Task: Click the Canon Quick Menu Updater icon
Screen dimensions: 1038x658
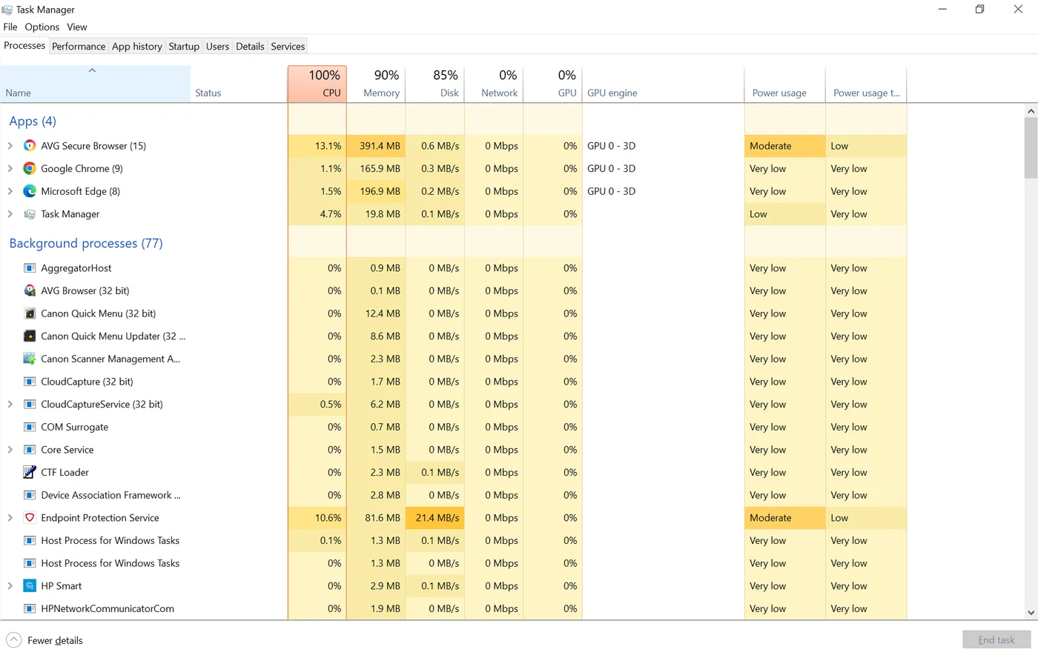Action: point(30,336)
